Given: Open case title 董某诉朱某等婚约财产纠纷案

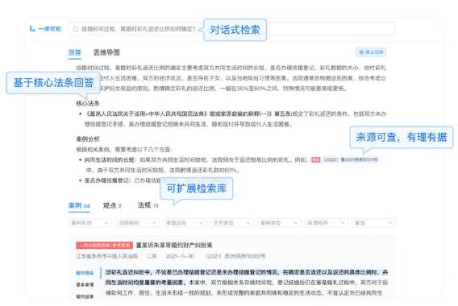Looking at the screenshot, I should [174, 245].
